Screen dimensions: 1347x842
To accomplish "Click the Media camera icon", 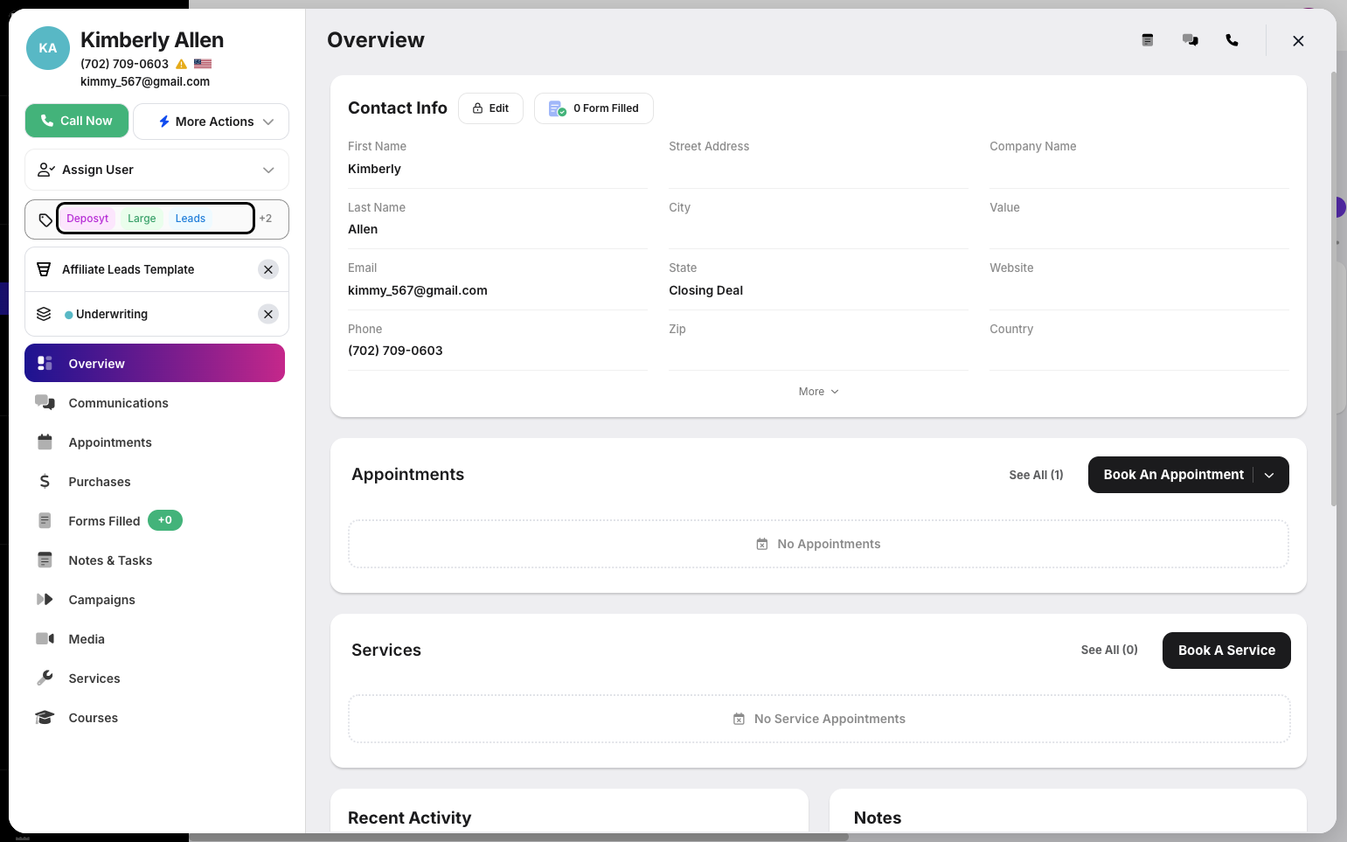I will pos(45,638).
